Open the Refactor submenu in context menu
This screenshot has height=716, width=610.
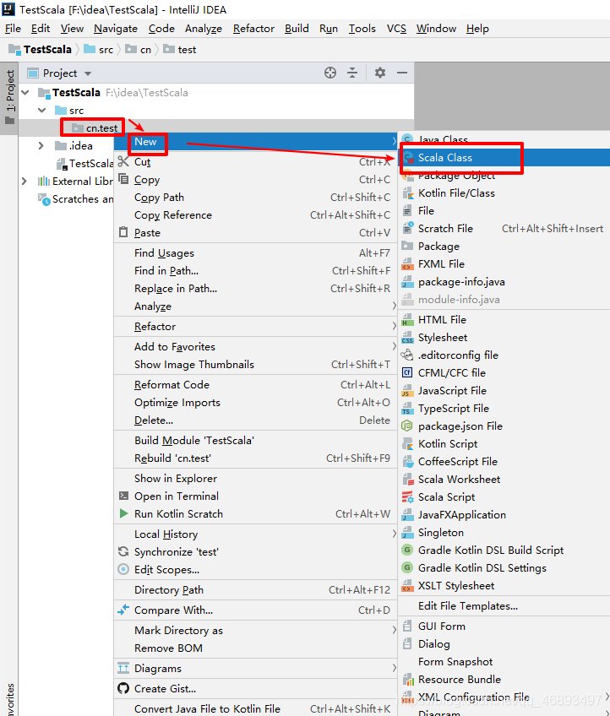point(256,327)
